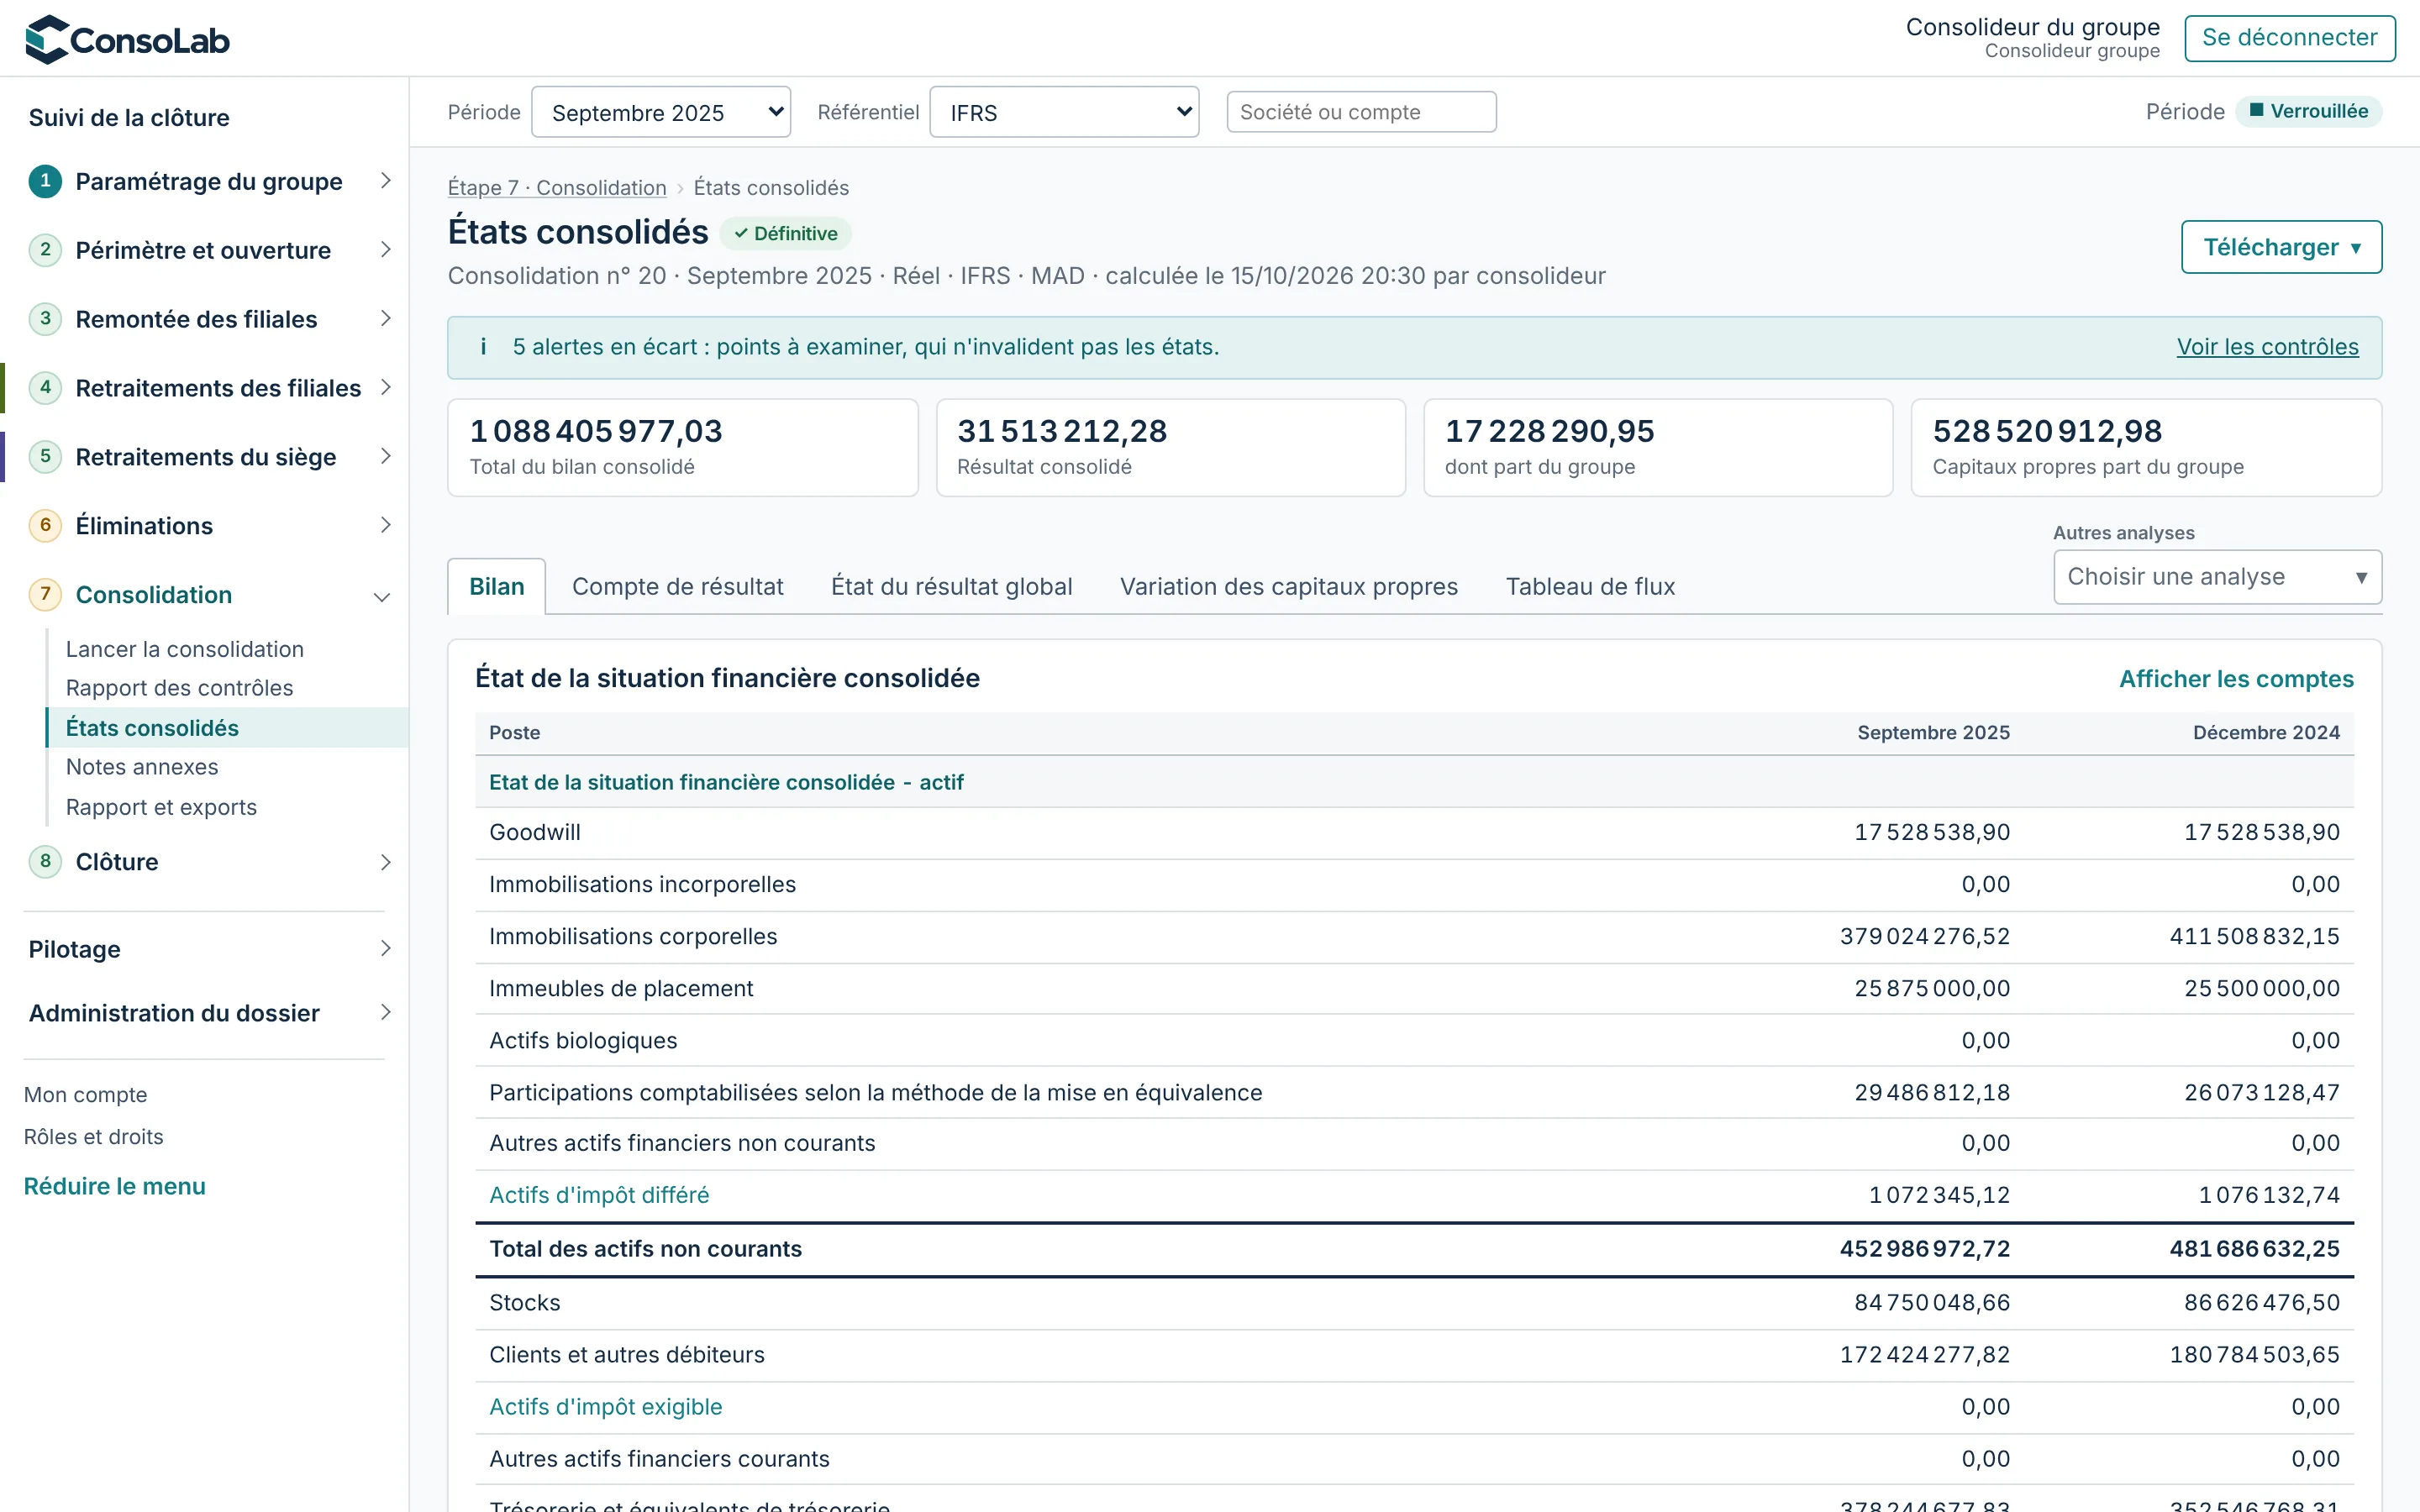Viewport: 2420px width, 1512px height.
Task: Open Variation des capitaux propres tab
Action: pos(1288,587)
